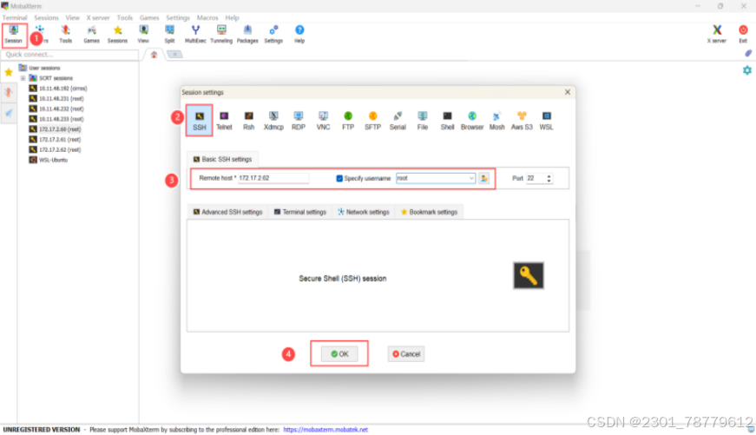The height and width of the screenshot is (435, 756).
Task: Click the Port number stepper arrows
Action: point(549,179)
